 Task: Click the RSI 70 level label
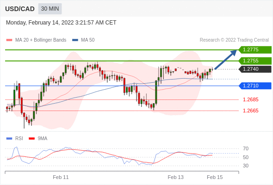click(246, 149)
